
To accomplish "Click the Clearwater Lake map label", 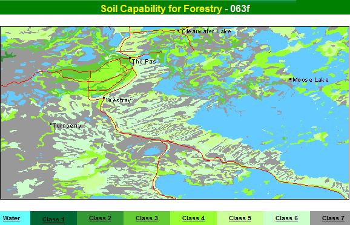I will point(206,31).
